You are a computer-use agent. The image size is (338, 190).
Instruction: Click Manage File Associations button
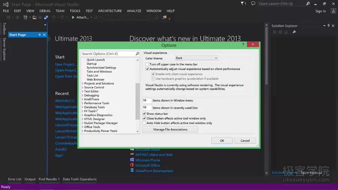[x=170, y=130]
